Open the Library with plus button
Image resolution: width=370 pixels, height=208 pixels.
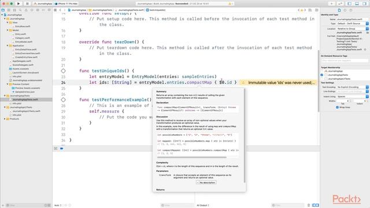point(331,3)
